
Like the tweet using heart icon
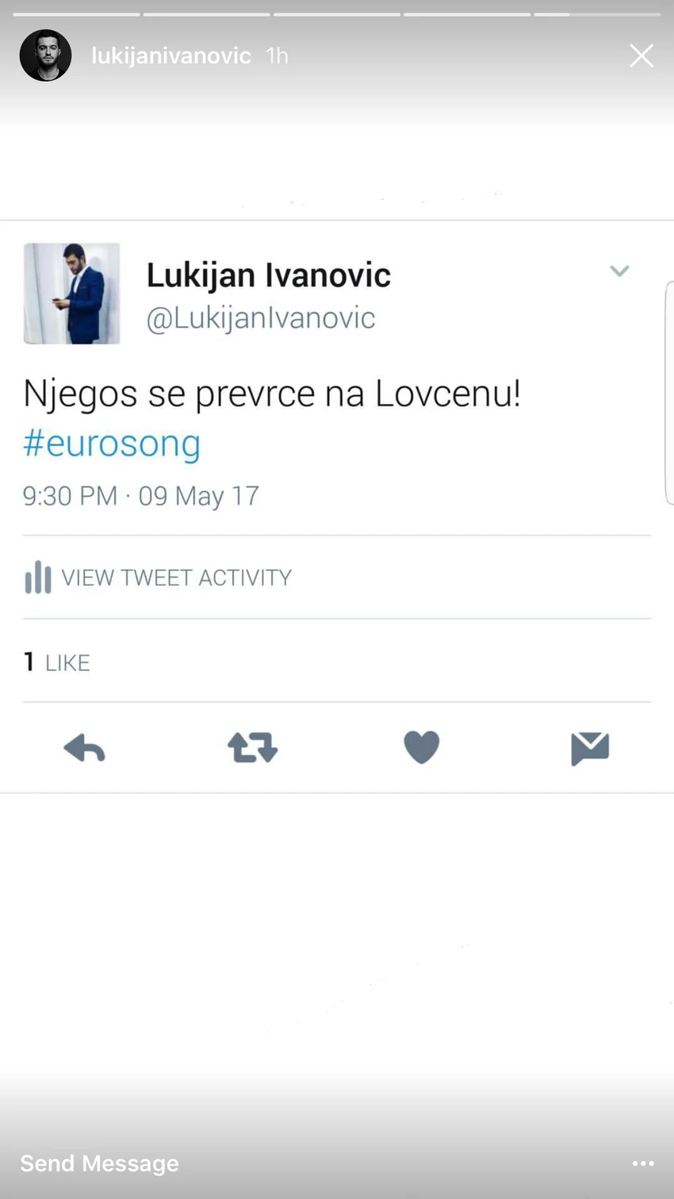421,747
